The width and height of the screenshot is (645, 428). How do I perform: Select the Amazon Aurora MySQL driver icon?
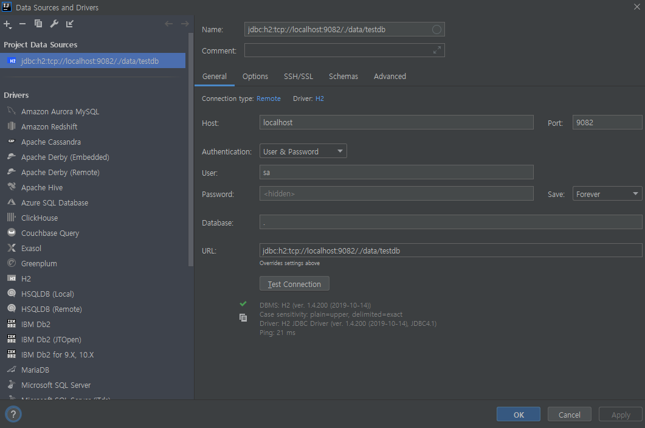tap(12, 111)
